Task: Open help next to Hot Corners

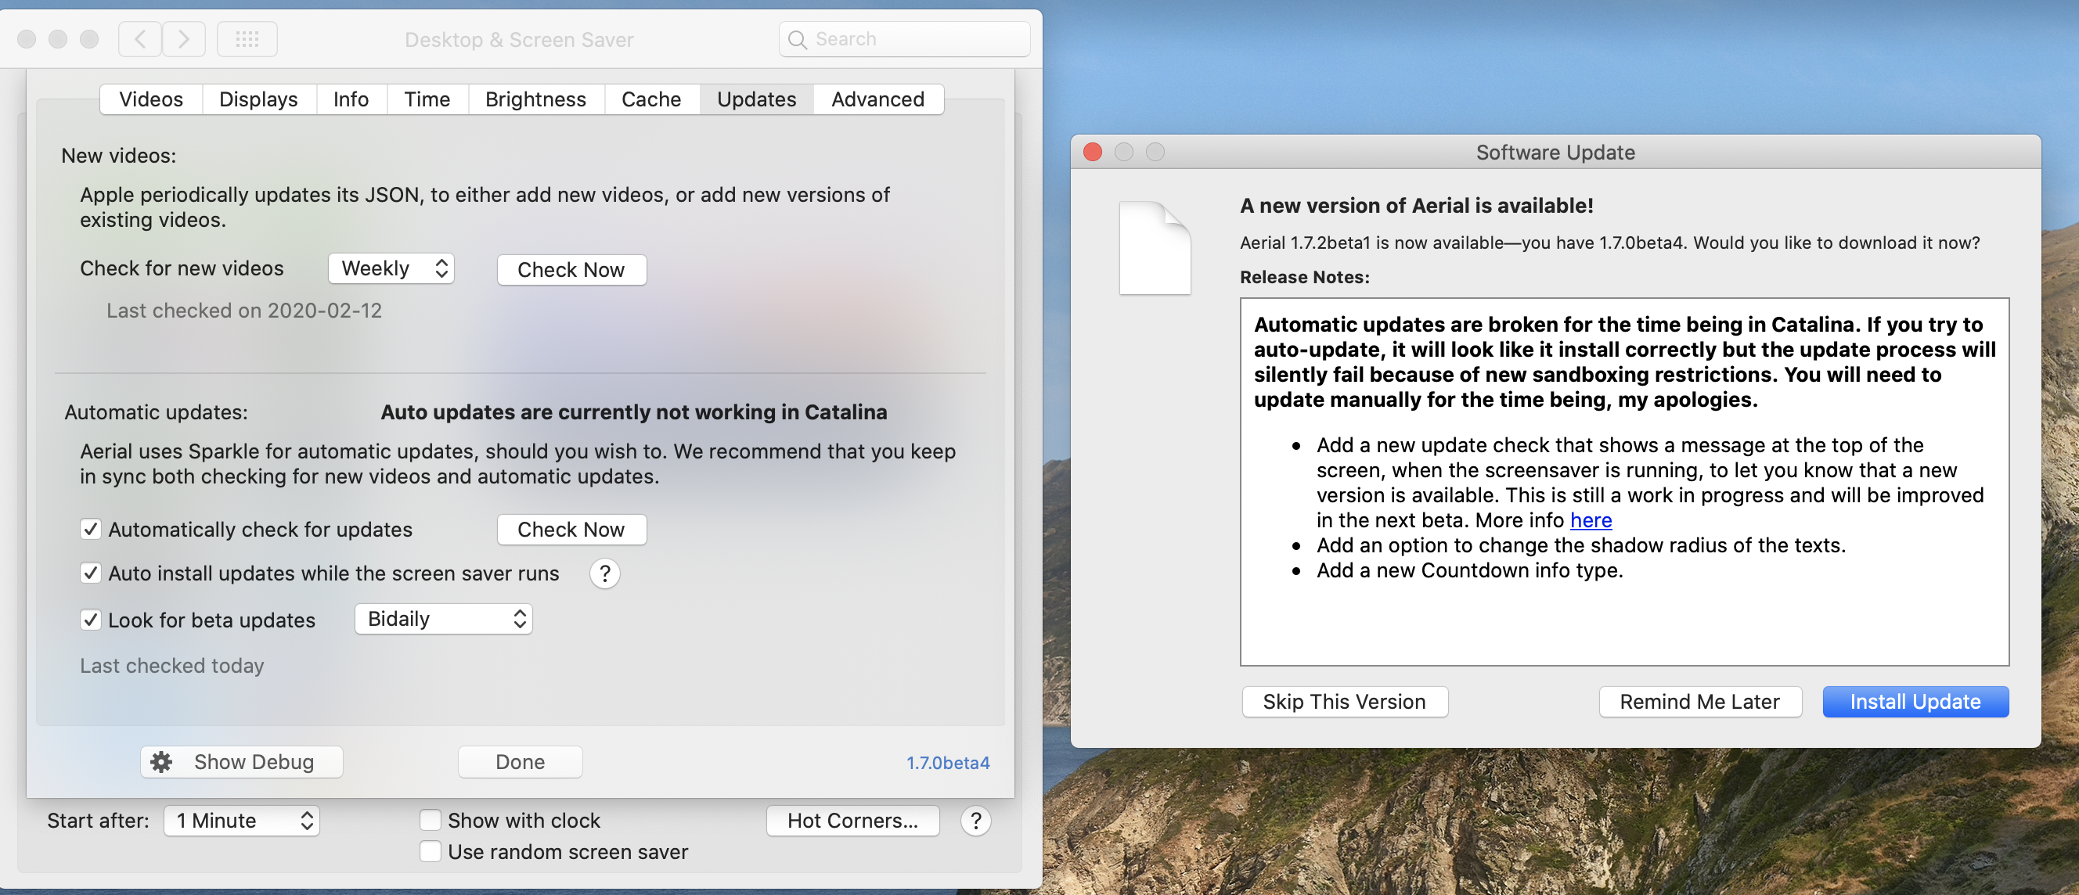Action: coord(976,820)
